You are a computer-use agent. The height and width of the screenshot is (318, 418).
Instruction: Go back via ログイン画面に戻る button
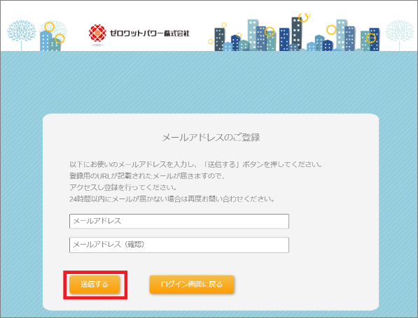[192, 284]
